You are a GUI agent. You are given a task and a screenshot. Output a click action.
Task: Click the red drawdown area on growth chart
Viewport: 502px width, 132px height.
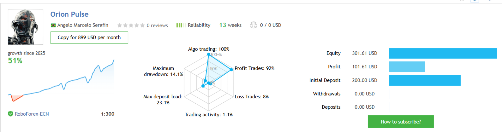tap(16, 98)
